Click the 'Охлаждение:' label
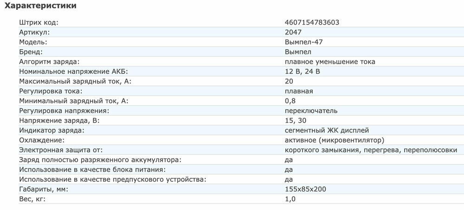This screenshot has width=464, height=210. [x=42, y=140]
